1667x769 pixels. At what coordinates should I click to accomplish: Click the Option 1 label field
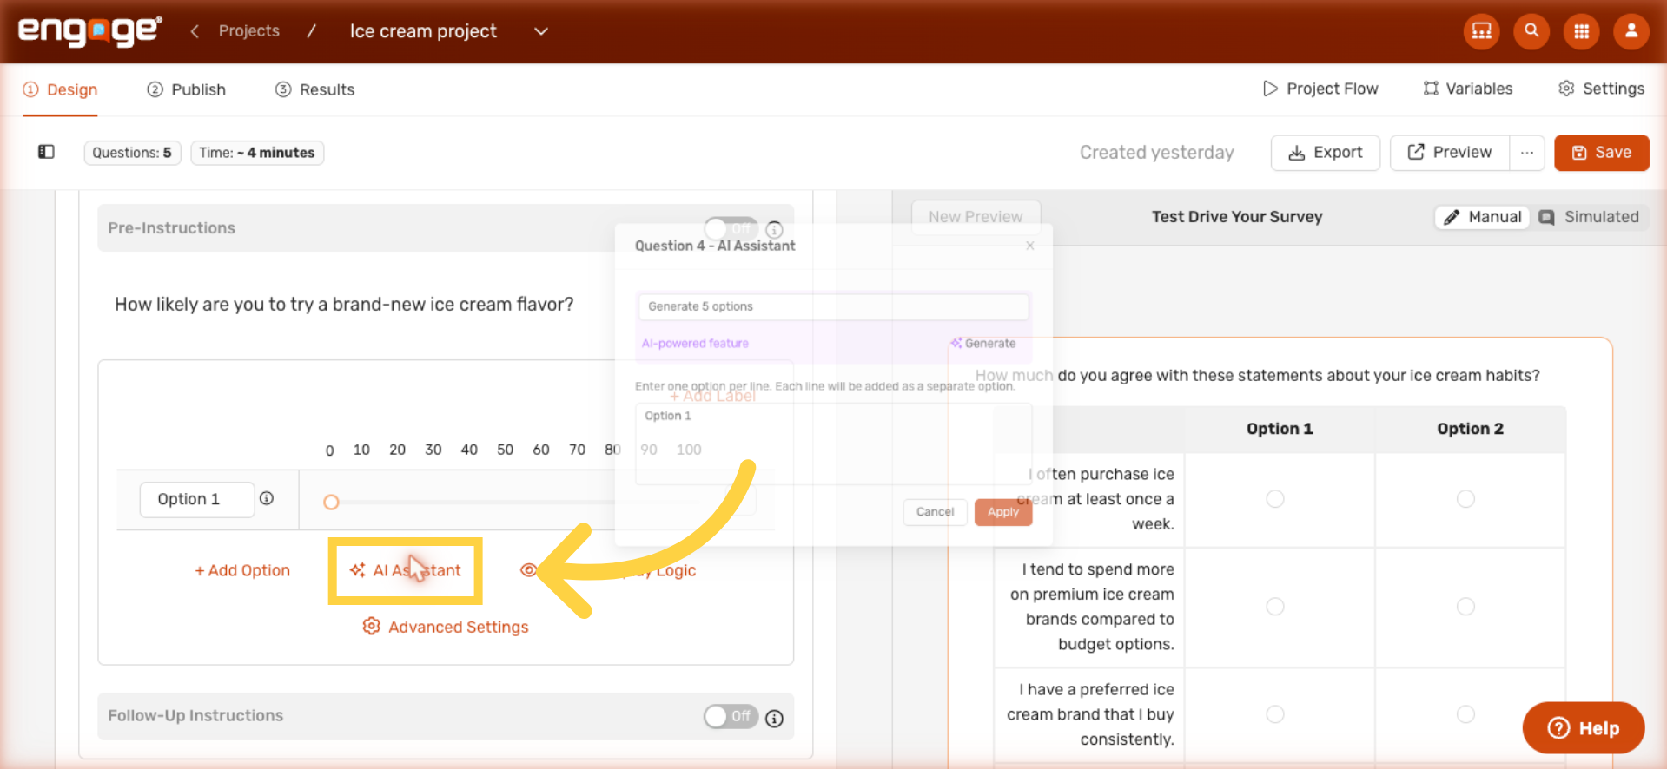(x=196, y=499)
